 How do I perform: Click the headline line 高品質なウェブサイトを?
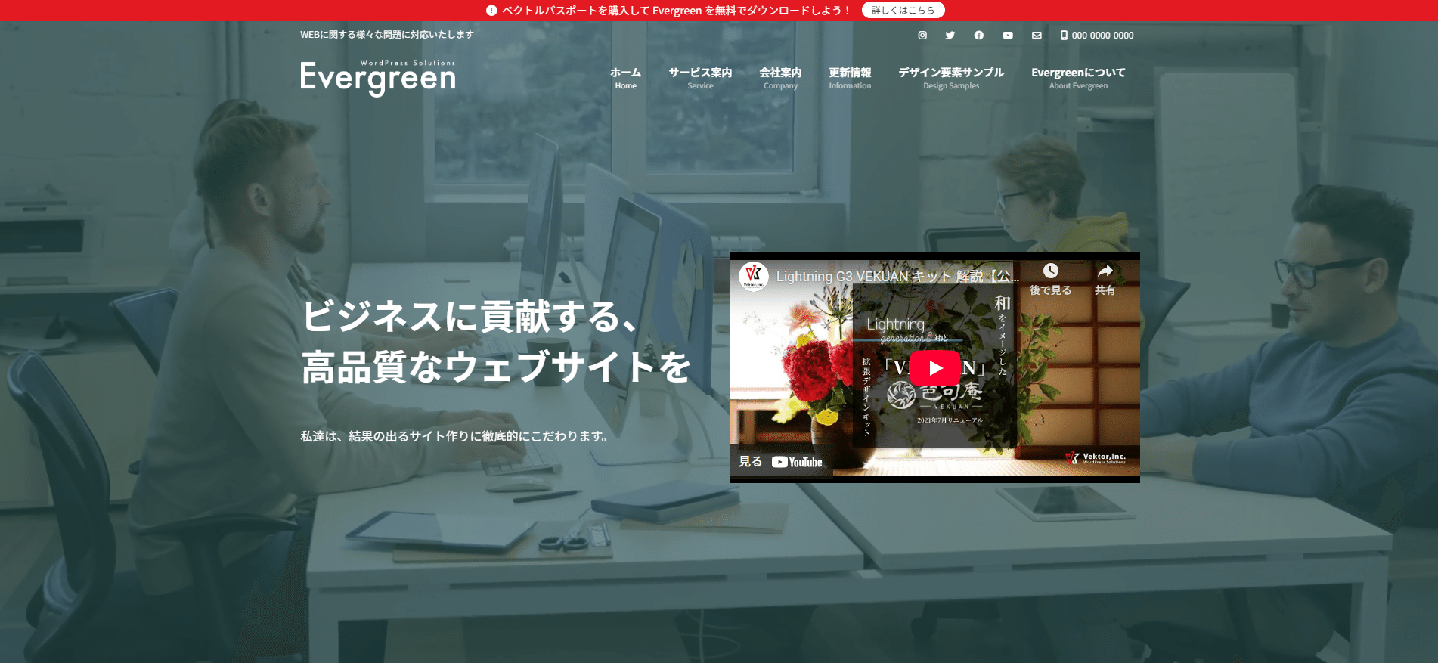point(496,367)
